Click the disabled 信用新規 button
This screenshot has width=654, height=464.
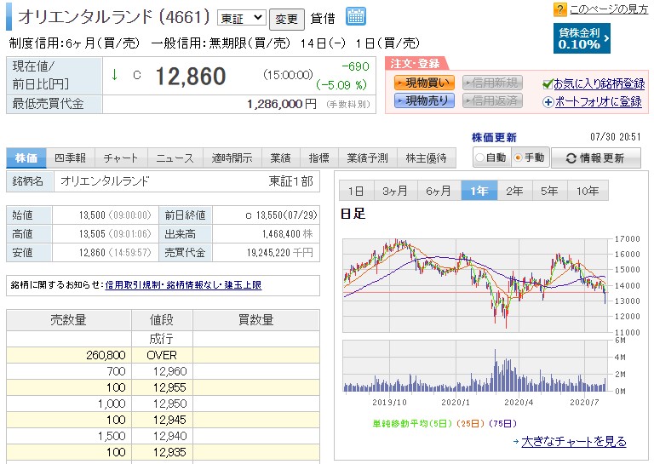click(x=492, y=83)
